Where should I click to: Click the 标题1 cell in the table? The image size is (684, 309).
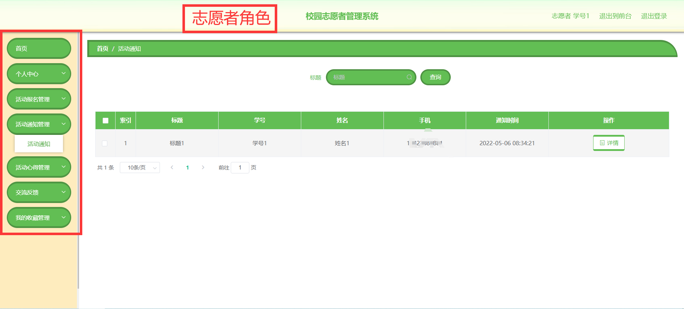coord(177,143)
